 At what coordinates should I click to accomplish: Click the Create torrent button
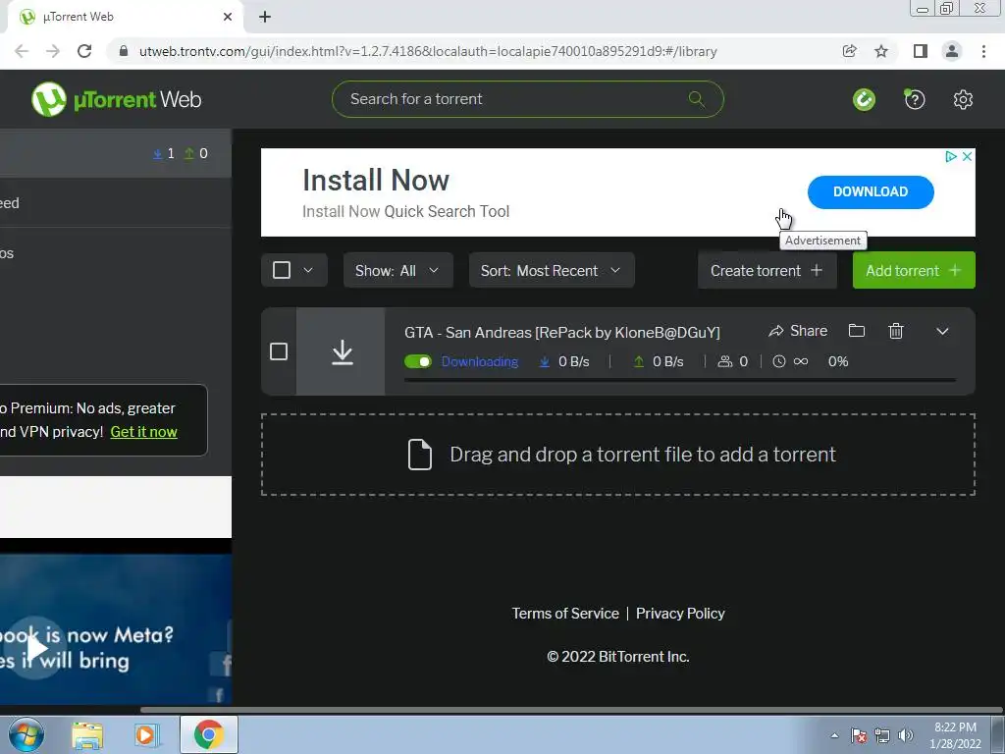(767, 270)
